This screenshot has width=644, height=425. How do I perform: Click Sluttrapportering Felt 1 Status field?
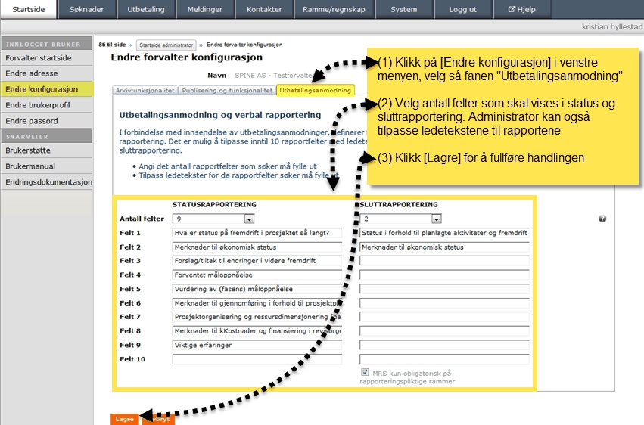444,233
